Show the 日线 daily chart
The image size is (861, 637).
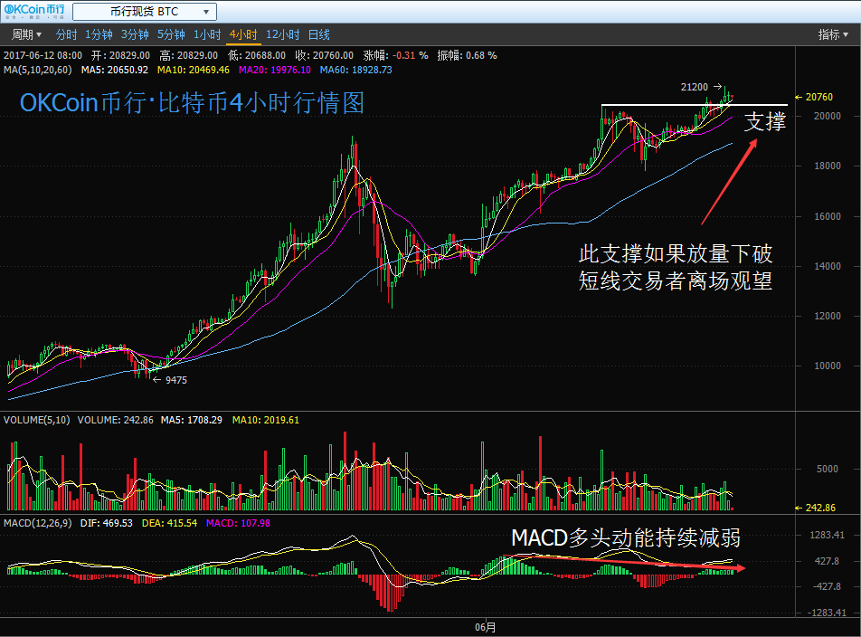pos(318,34)
